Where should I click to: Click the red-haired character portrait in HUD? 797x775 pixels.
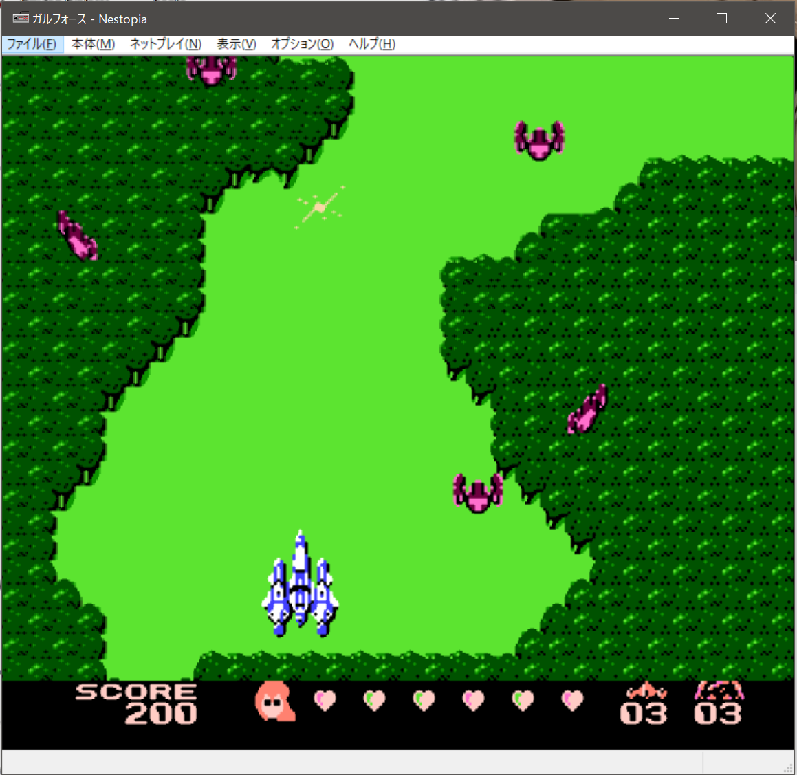275,701
